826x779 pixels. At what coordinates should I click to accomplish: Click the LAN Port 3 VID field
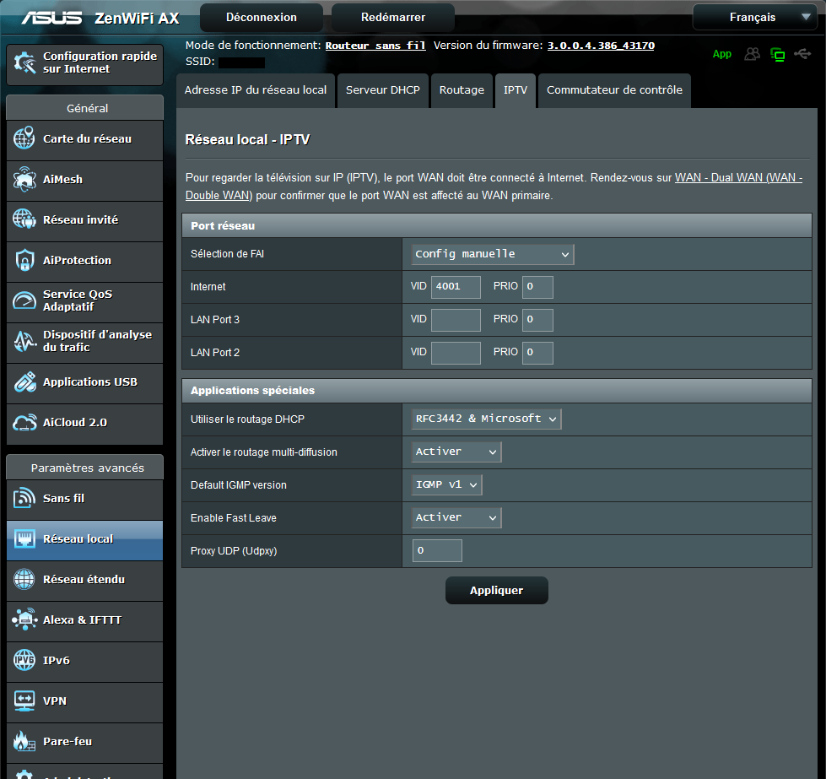pos(456,320)
